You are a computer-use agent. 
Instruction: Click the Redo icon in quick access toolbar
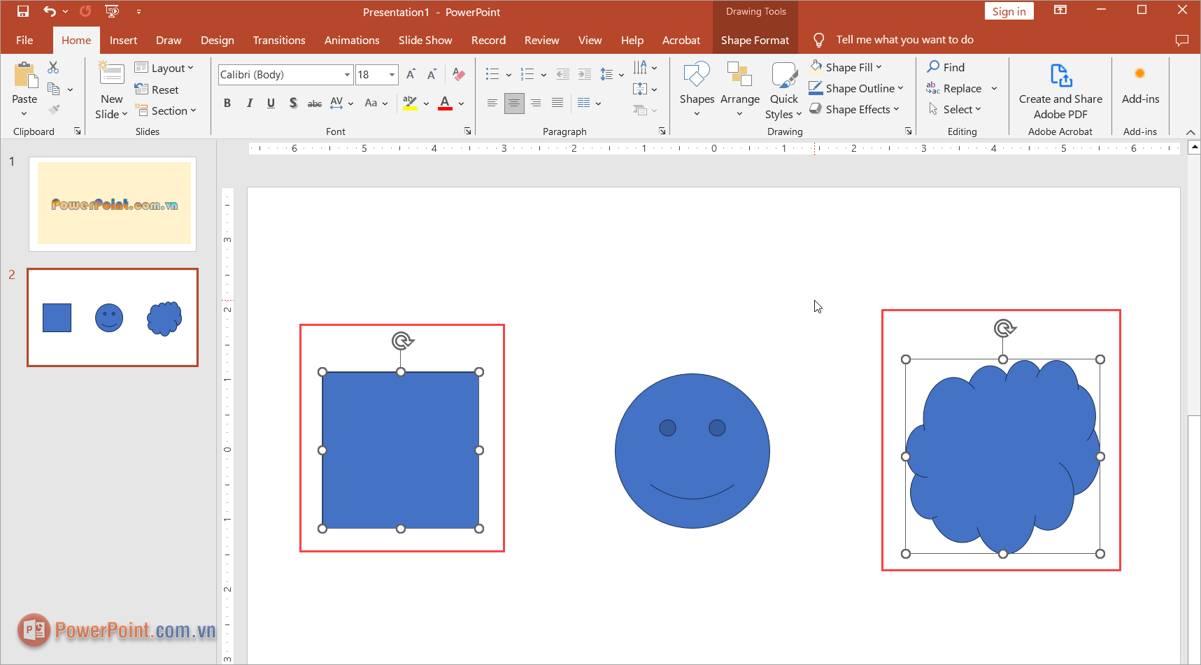[85, 11]
